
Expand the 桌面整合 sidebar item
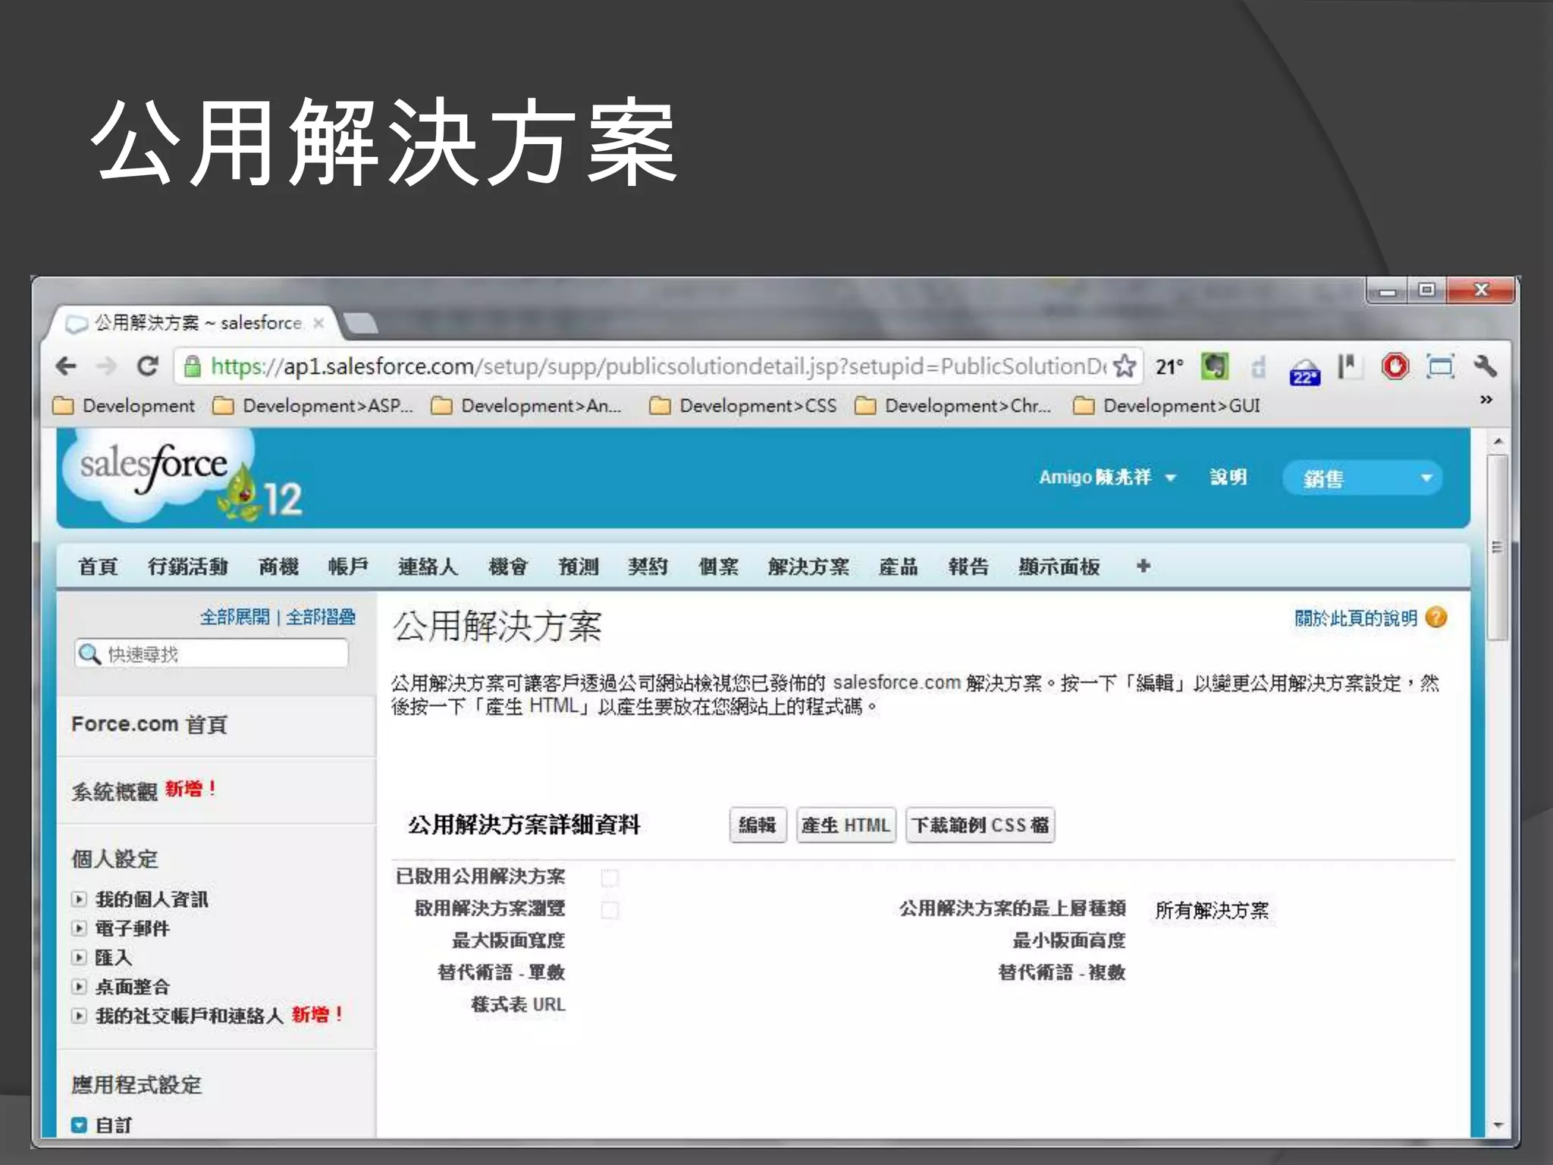[x=79, y=986]
